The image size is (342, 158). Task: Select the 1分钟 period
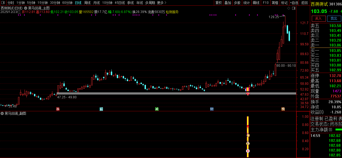20,3
